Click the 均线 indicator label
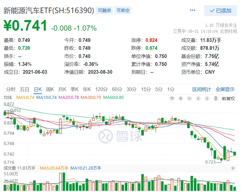 [8, 98]
